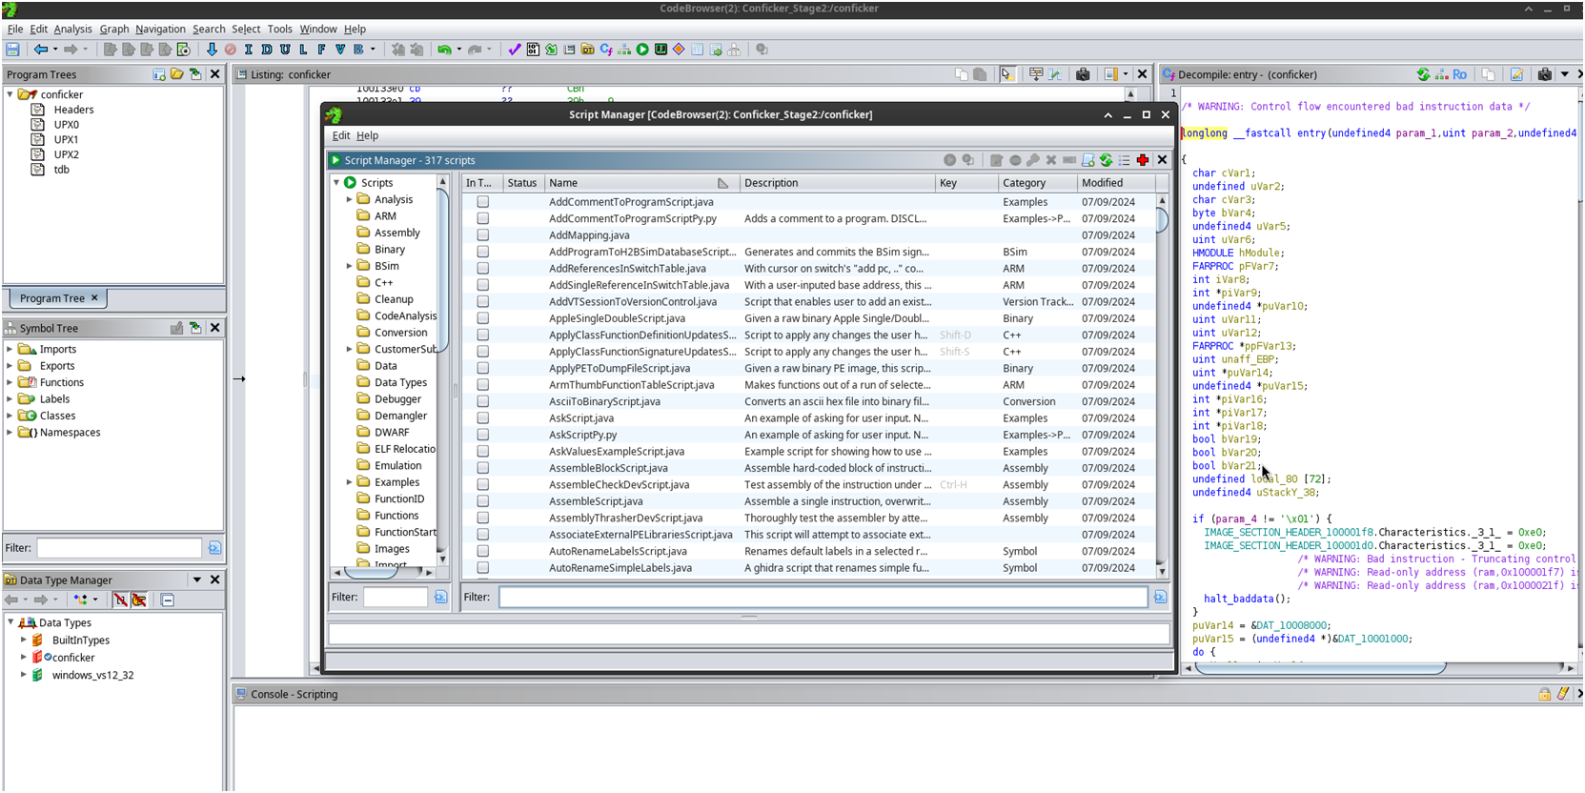The height and width of the screenshot is (793, 1585).
Task: Open file icon in Program Trees header
Action: [177, 73]
